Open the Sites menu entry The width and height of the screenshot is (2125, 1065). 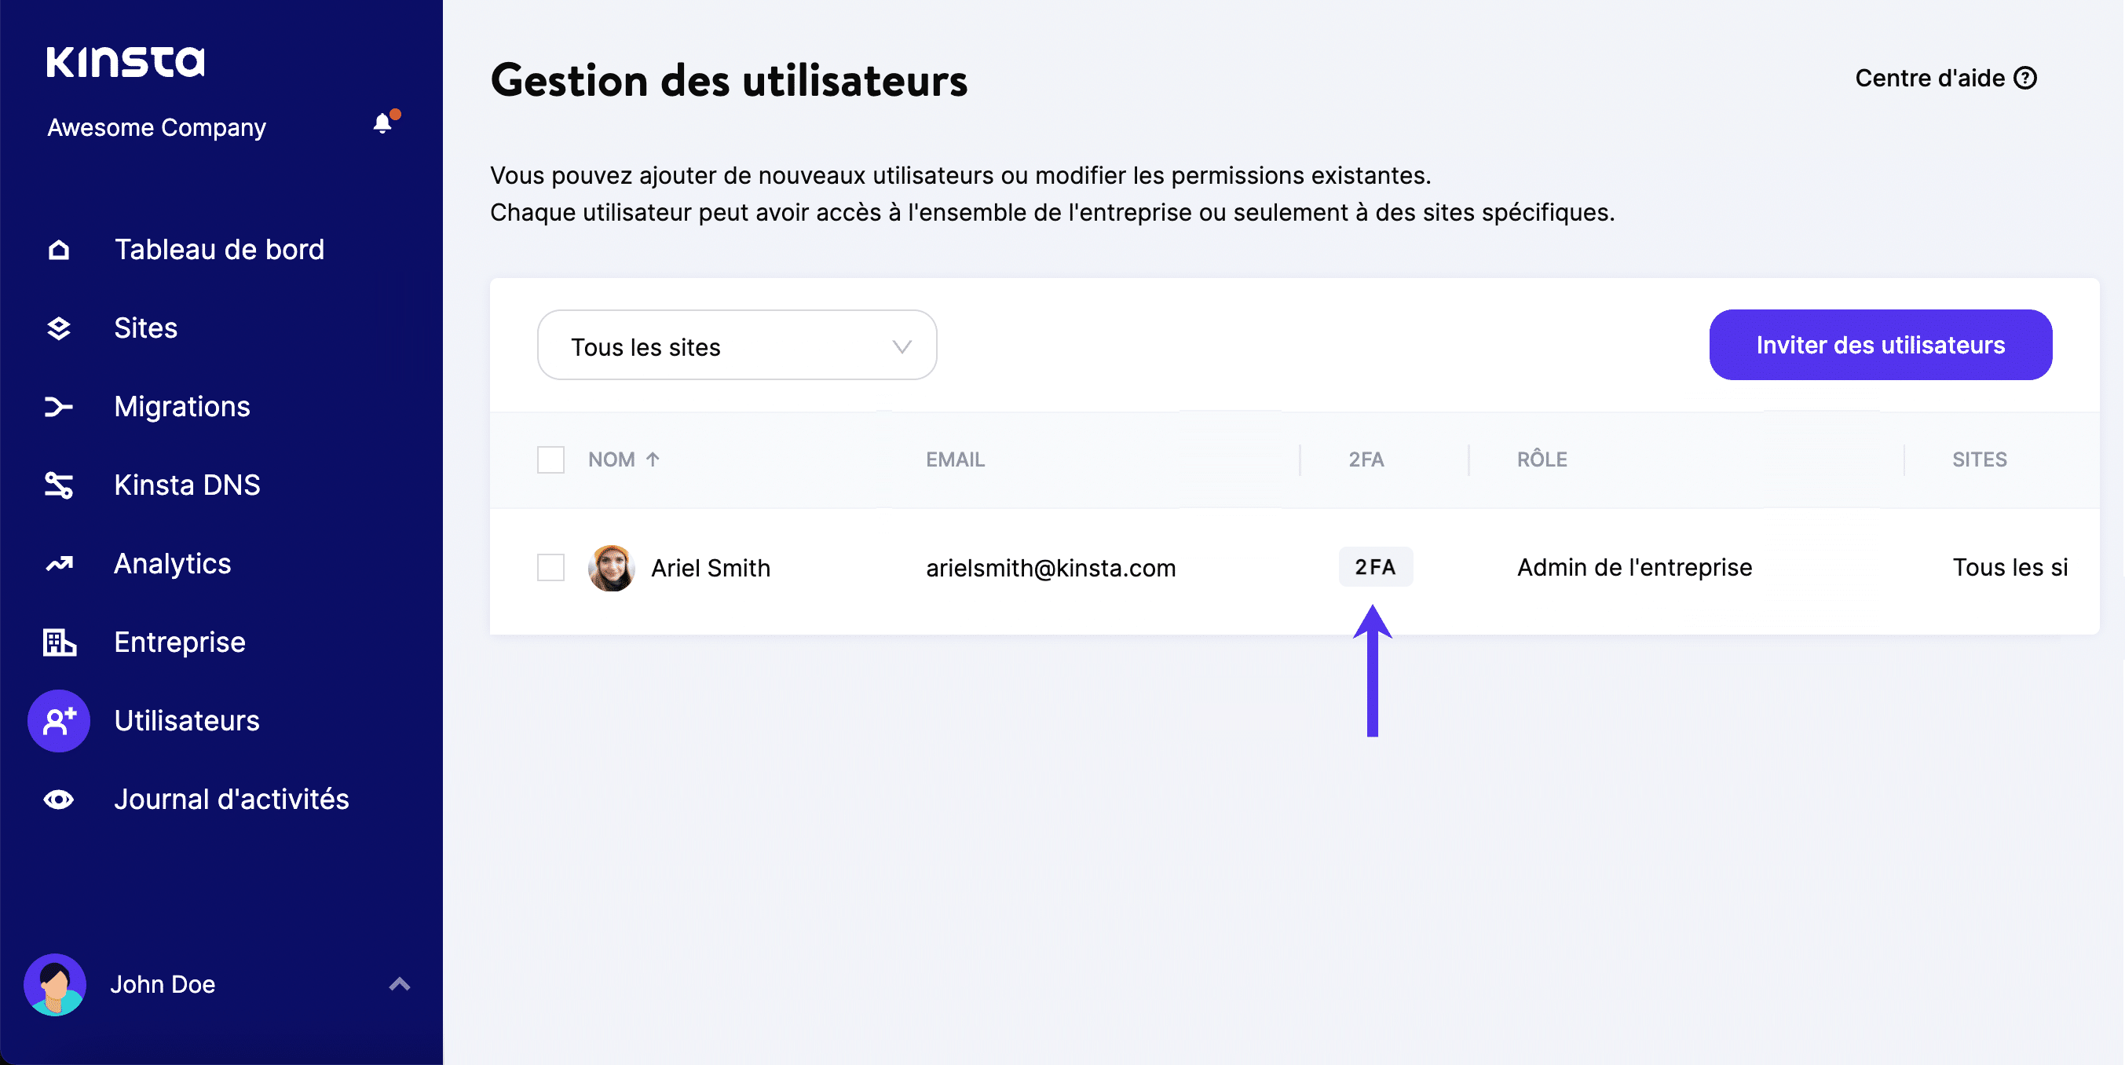pos(145,328)
